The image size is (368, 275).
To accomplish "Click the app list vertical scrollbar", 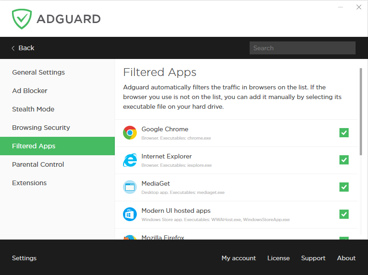I will click(x=361, y=111).
